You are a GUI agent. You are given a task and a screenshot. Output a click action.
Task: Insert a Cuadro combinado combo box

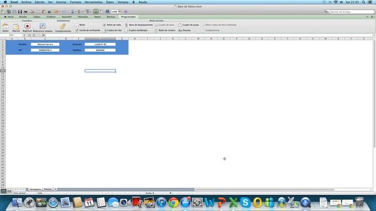[x=136, y=30]
